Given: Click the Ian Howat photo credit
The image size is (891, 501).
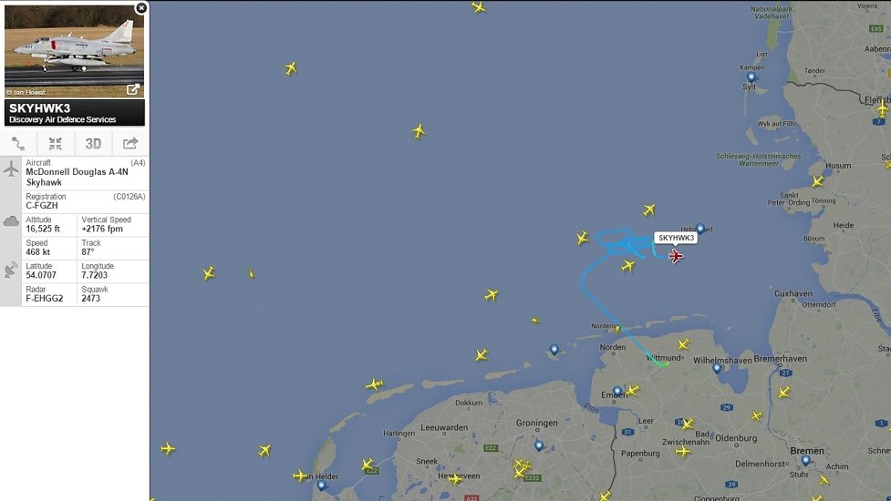Looking at the screenshot, I should 26,92.
